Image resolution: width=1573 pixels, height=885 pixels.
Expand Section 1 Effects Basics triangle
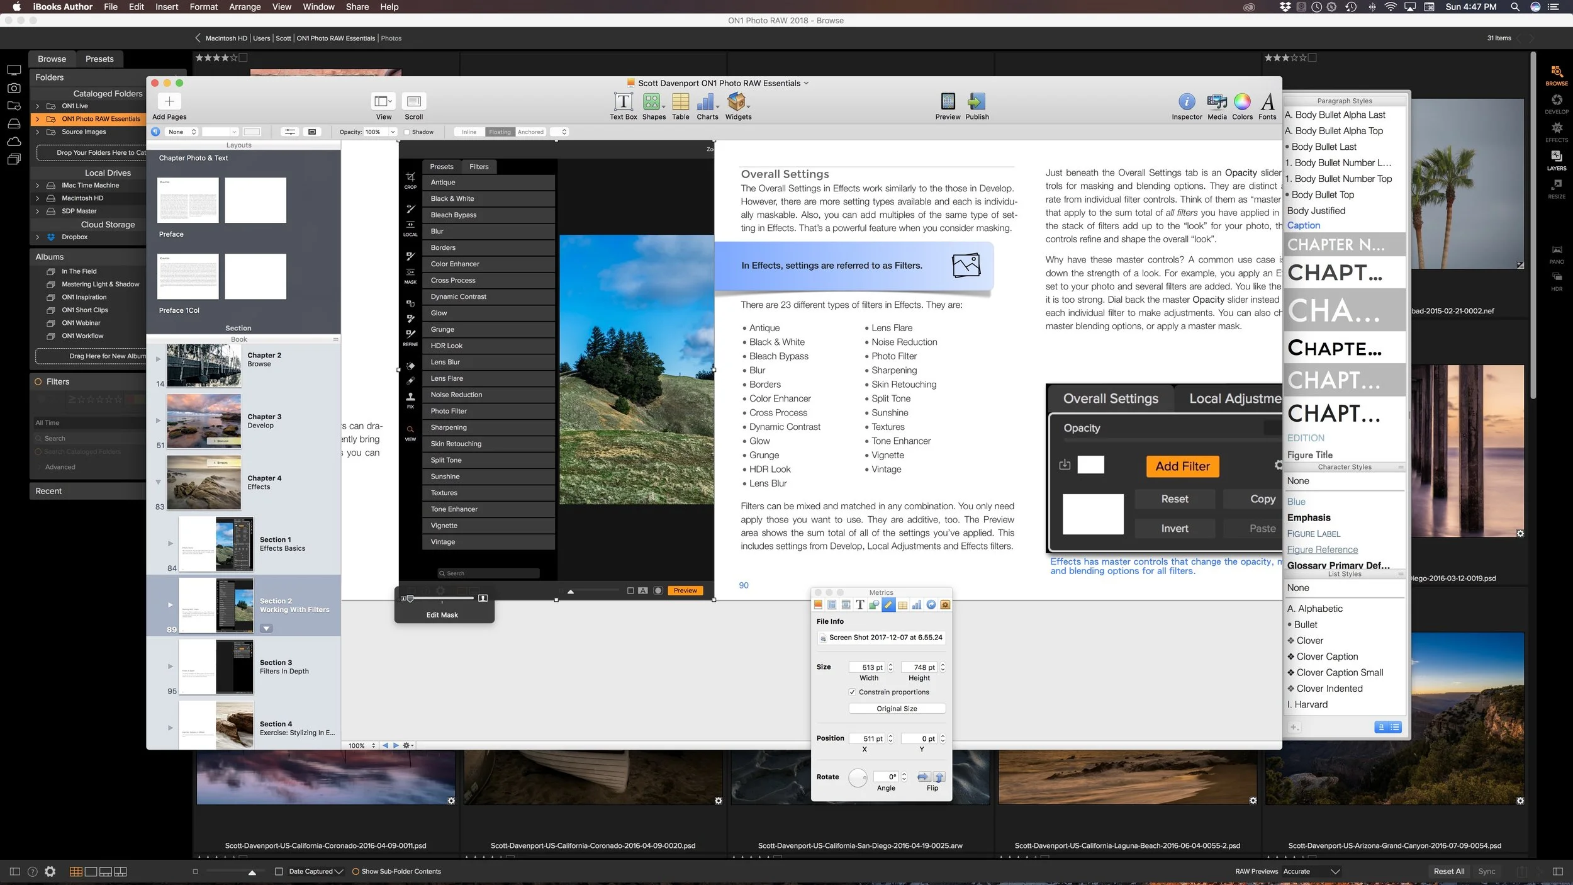click(x=170, y=543)
